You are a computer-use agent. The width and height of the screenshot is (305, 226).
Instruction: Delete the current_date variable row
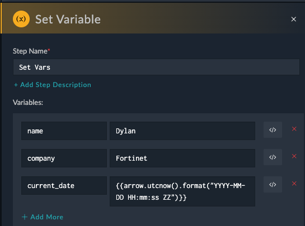click(x=294, y=184)
